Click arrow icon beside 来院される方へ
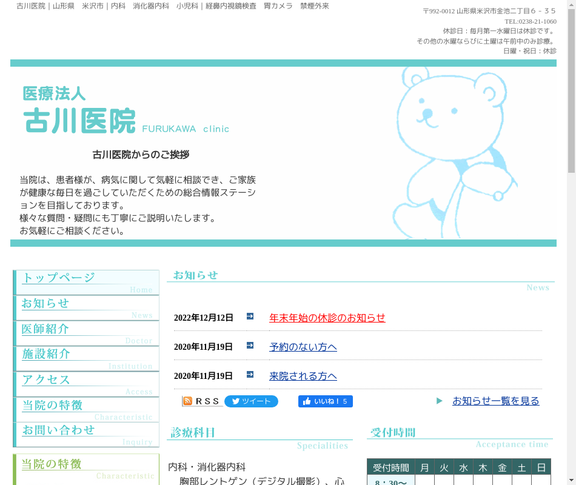Screen dimensions: 576x485 (x=250, y=375)
